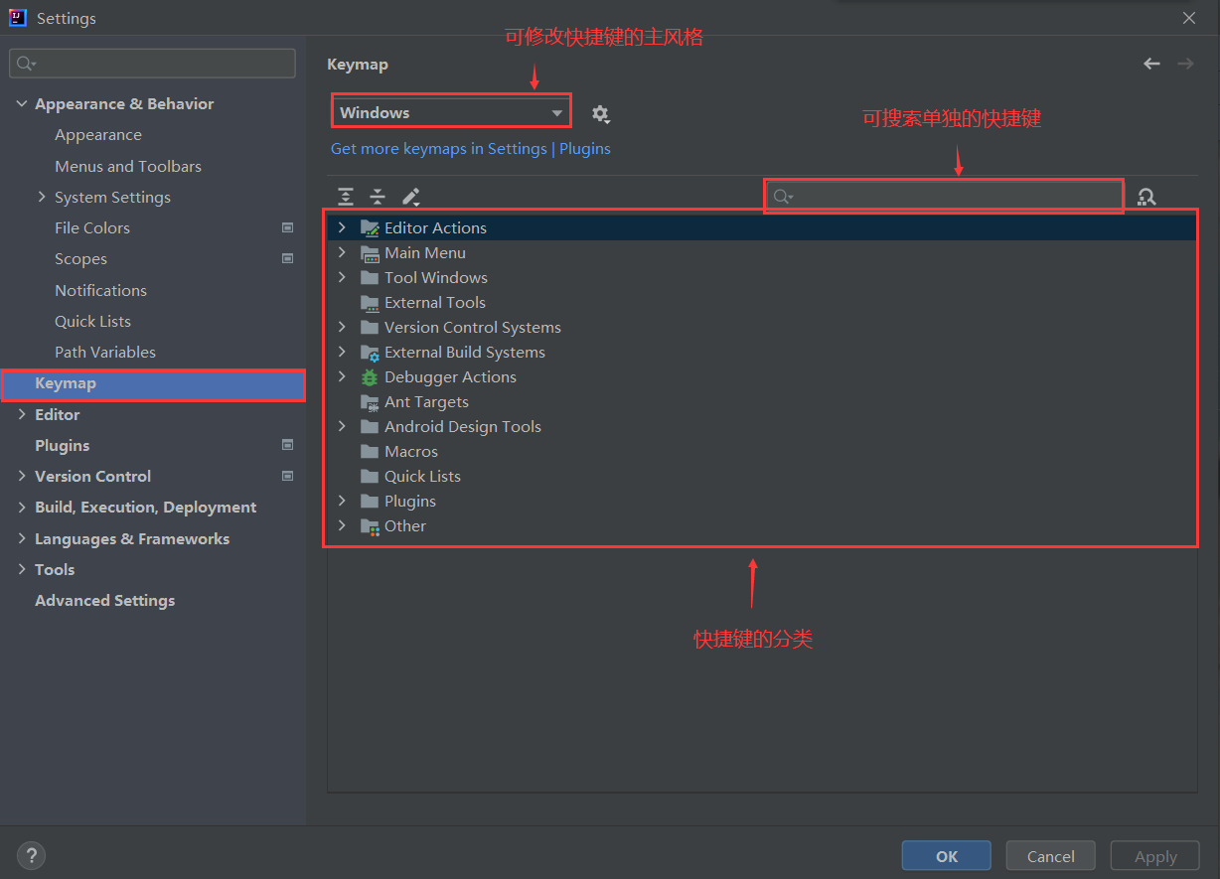Navigate back with the left arrow
The width and height of the screenshot is (1220, 879).
click(x=1151, y=64)
